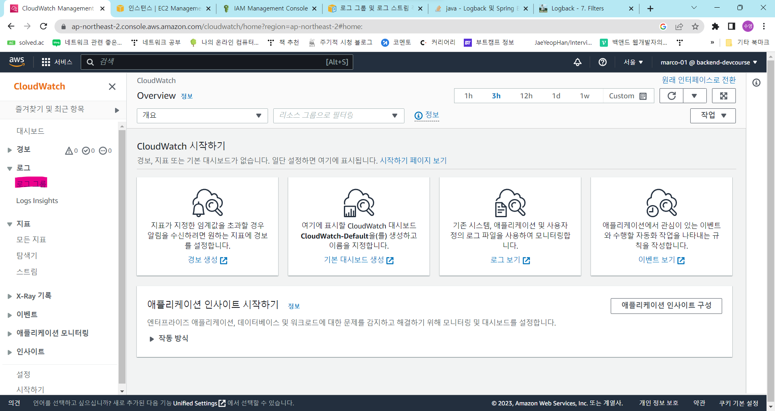Expand the X-Ray 기록 section

tap(10, 297)
